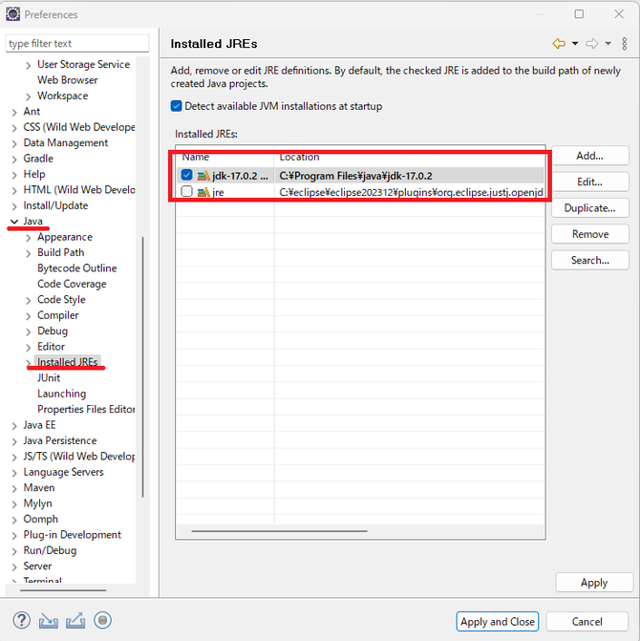640x641 pixels.
Task: Open Code Coverage page
Action: 72,284
